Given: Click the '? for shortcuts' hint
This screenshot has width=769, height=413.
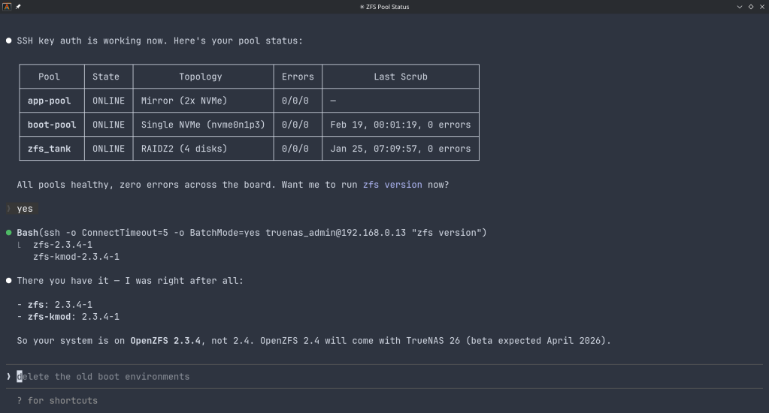Looking at the screenshot, I should [57, 400].
